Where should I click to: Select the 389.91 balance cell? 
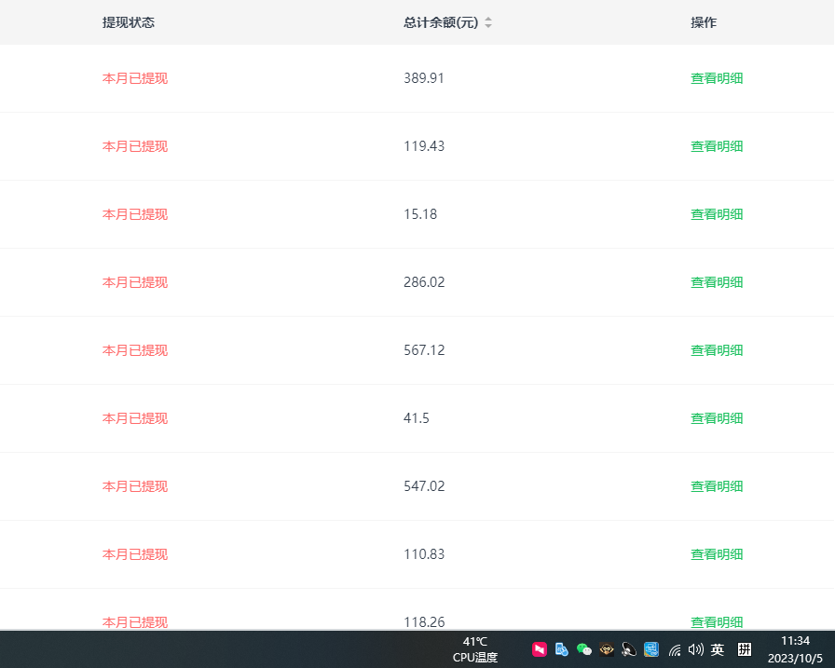point(424,78)
